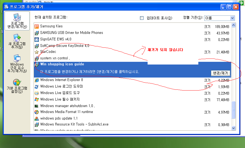
Task: Click the green Go arrow in background window
Action: point(241,3)
